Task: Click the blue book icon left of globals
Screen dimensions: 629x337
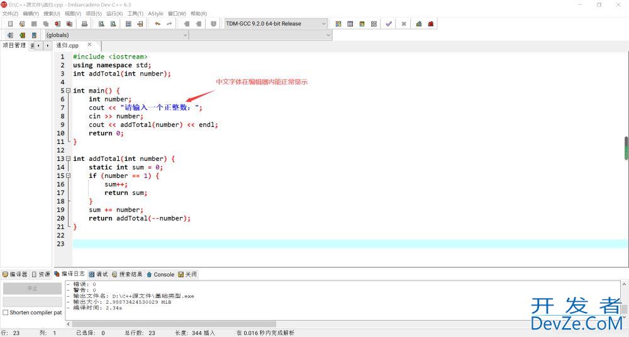Action: tap(34, 35)
